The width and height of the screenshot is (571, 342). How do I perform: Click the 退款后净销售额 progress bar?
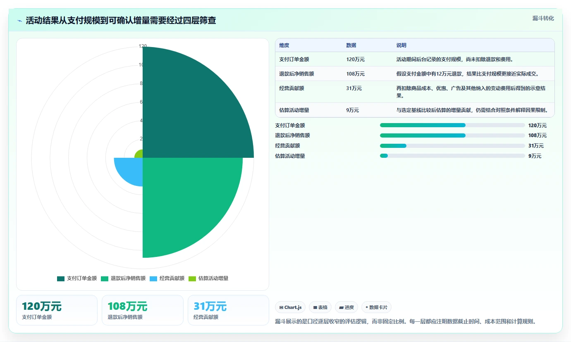coord(452,135)
